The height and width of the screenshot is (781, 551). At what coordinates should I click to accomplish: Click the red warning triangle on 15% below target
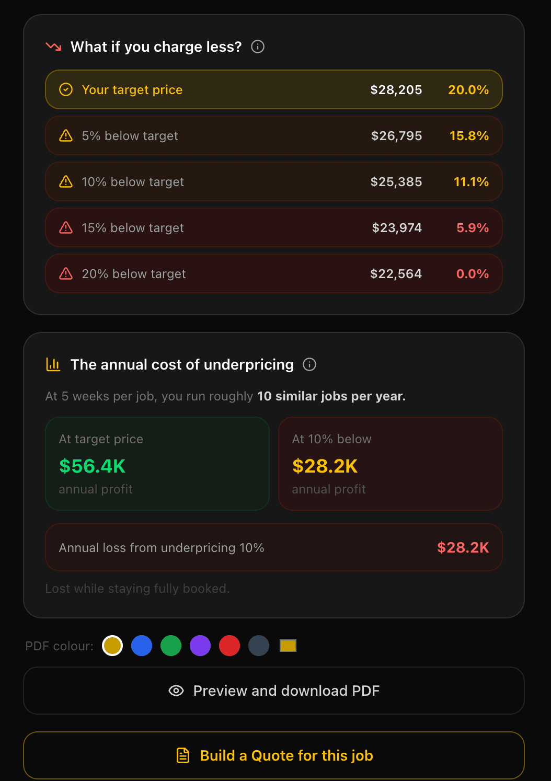tap(66, 227)
